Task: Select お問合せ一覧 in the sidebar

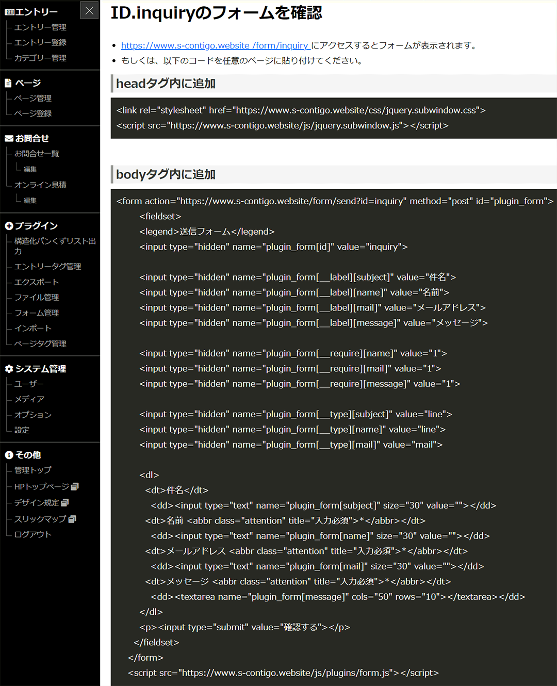Action: (x=37, y=154)
